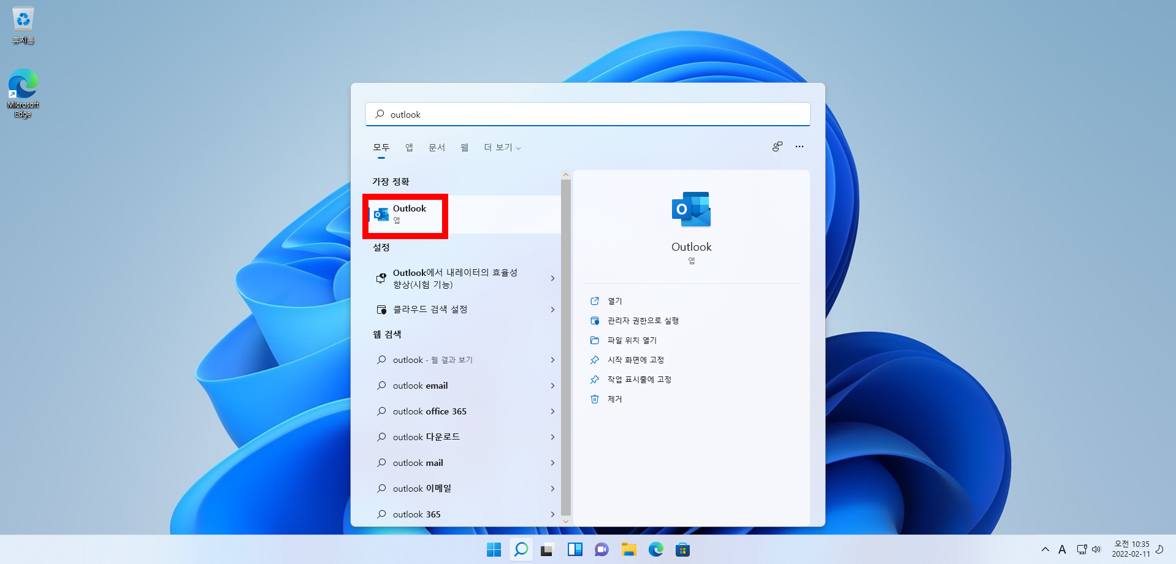Expand the 더 보기 dropdown
Image resolution: width=1176 pixels, height=564 pixels.
[x=502, y=148]
